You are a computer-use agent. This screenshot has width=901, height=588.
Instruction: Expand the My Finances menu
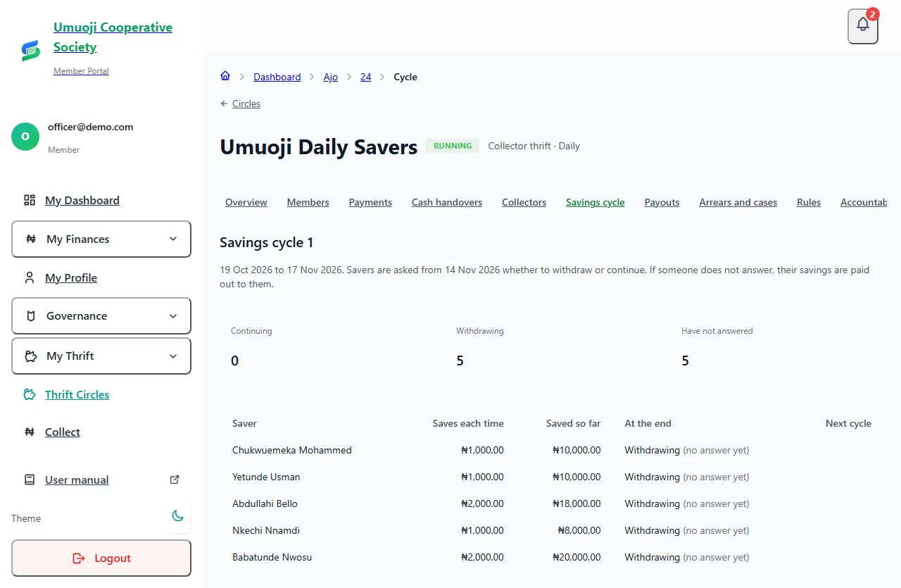click(101, 239)
